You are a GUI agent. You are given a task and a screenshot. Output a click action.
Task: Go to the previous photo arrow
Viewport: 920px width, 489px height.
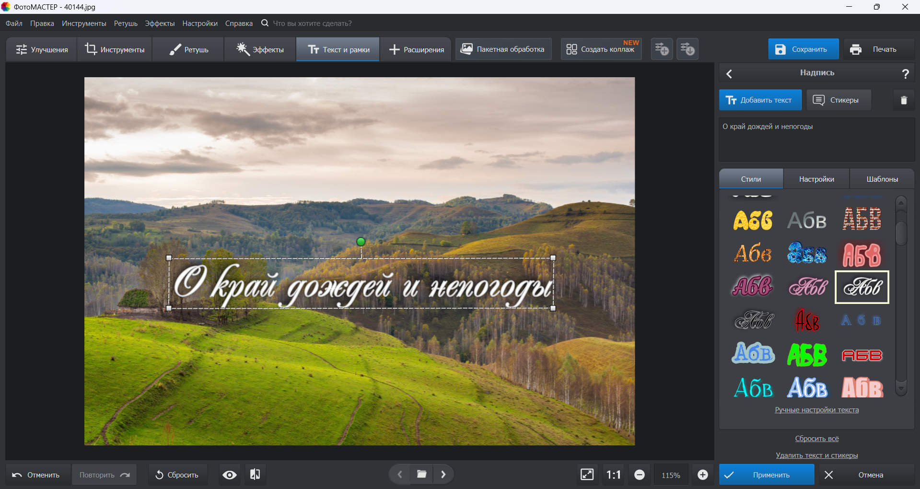pos(400,475)
